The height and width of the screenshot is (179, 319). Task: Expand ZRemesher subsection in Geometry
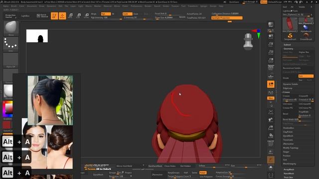click(x=288, y=144)
